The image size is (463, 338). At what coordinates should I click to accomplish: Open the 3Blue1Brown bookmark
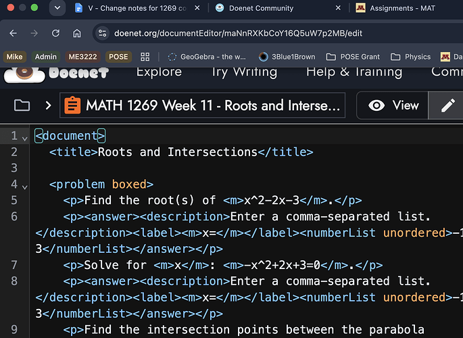[287, 57]
